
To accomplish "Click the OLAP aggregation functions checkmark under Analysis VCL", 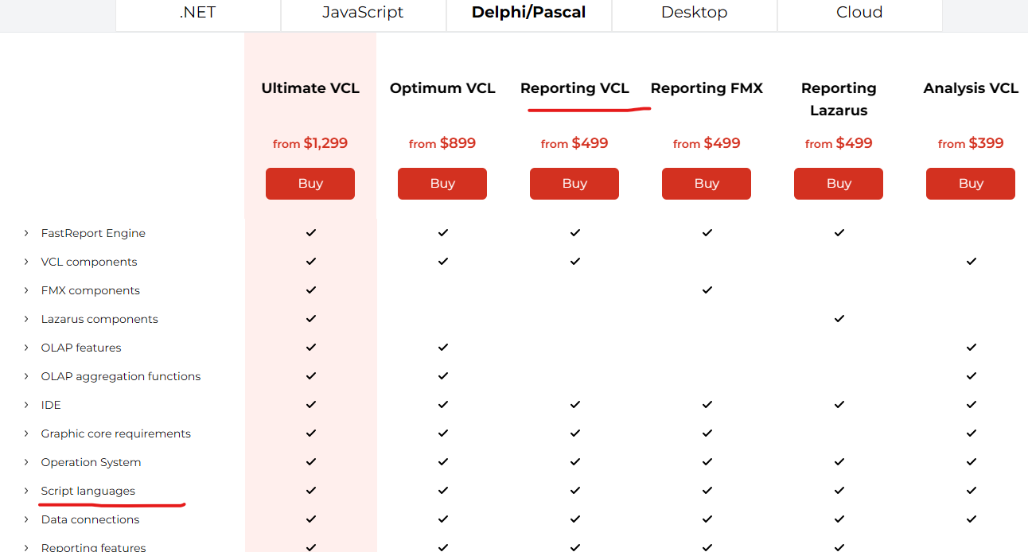I will point(972,376).
